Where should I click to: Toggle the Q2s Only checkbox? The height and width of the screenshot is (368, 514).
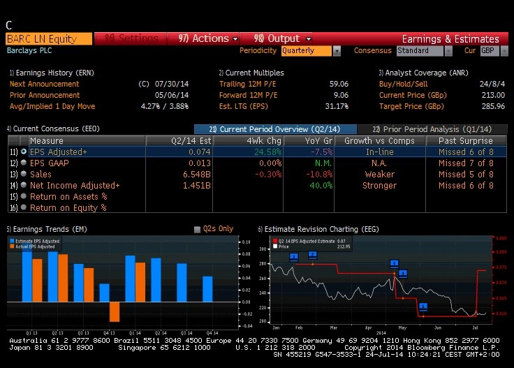tap(197, 229)
